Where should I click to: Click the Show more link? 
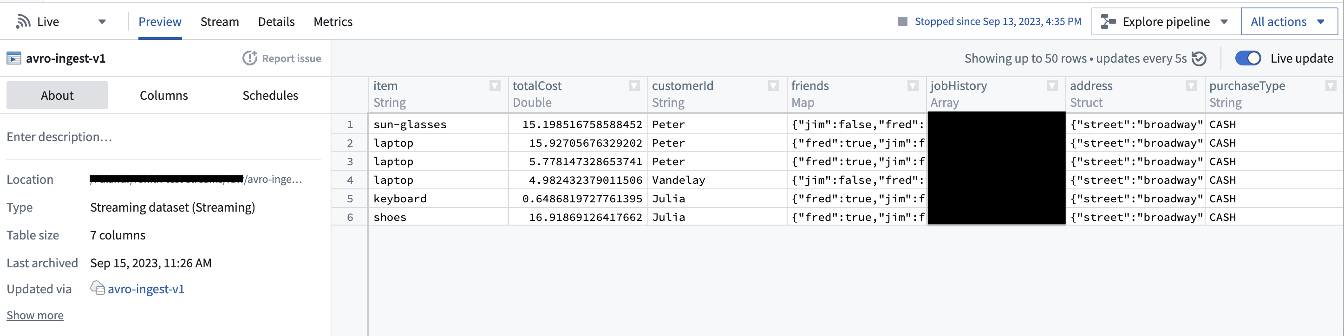click(35, 315)
